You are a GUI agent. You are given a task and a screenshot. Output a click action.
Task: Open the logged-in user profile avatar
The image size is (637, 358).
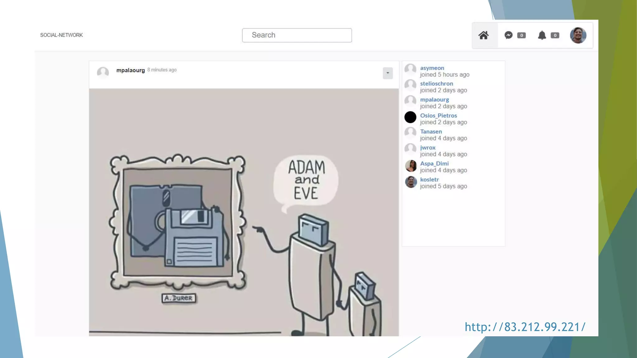(578, 35)
